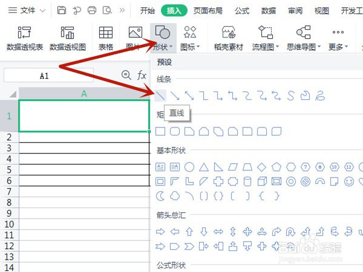Select the left-right arrow shape
The image size is (363, 272).
218,232
